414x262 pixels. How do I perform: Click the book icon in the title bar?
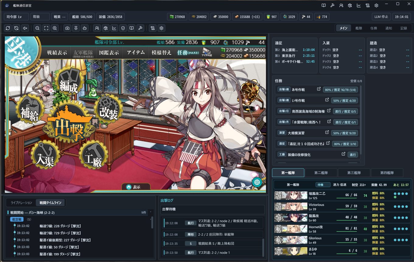[324, 5]
